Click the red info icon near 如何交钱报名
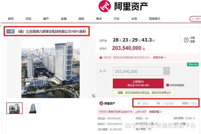Screen dimensions: 201x134 click(x=167, y=85)
